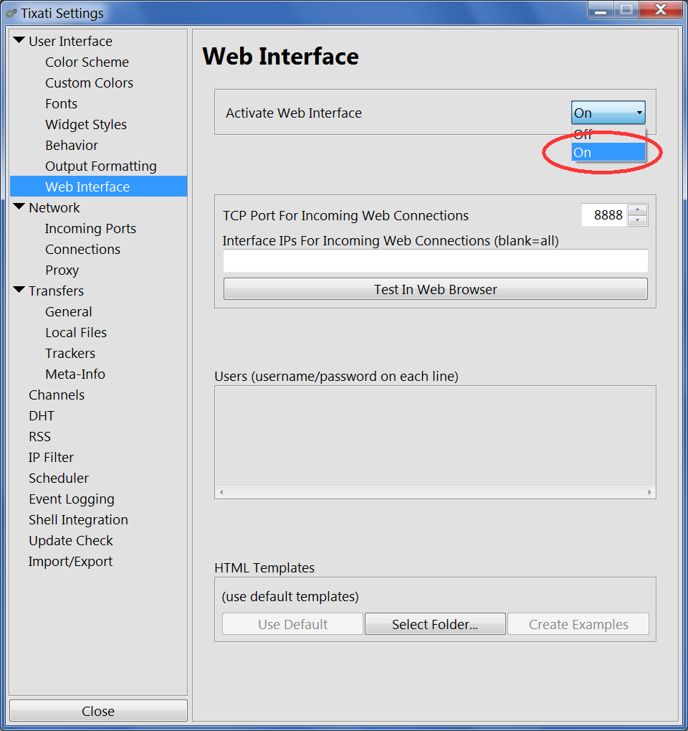This screenshot has width=688, height=731.
Task: Select Web Interface in the tree
Action: click(x=99, y=187)
